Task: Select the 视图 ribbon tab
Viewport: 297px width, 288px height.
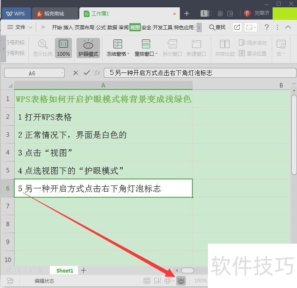Action: point(135,27)
